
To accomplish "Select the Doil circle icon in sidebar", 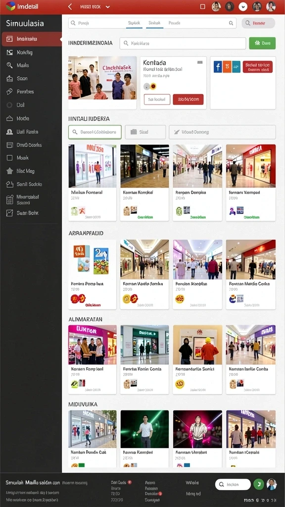I will click(10, 105).
